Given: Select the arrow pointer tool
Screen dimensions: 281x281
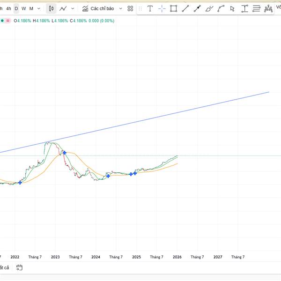Looking at the screenshot, I should pos(232,8).
